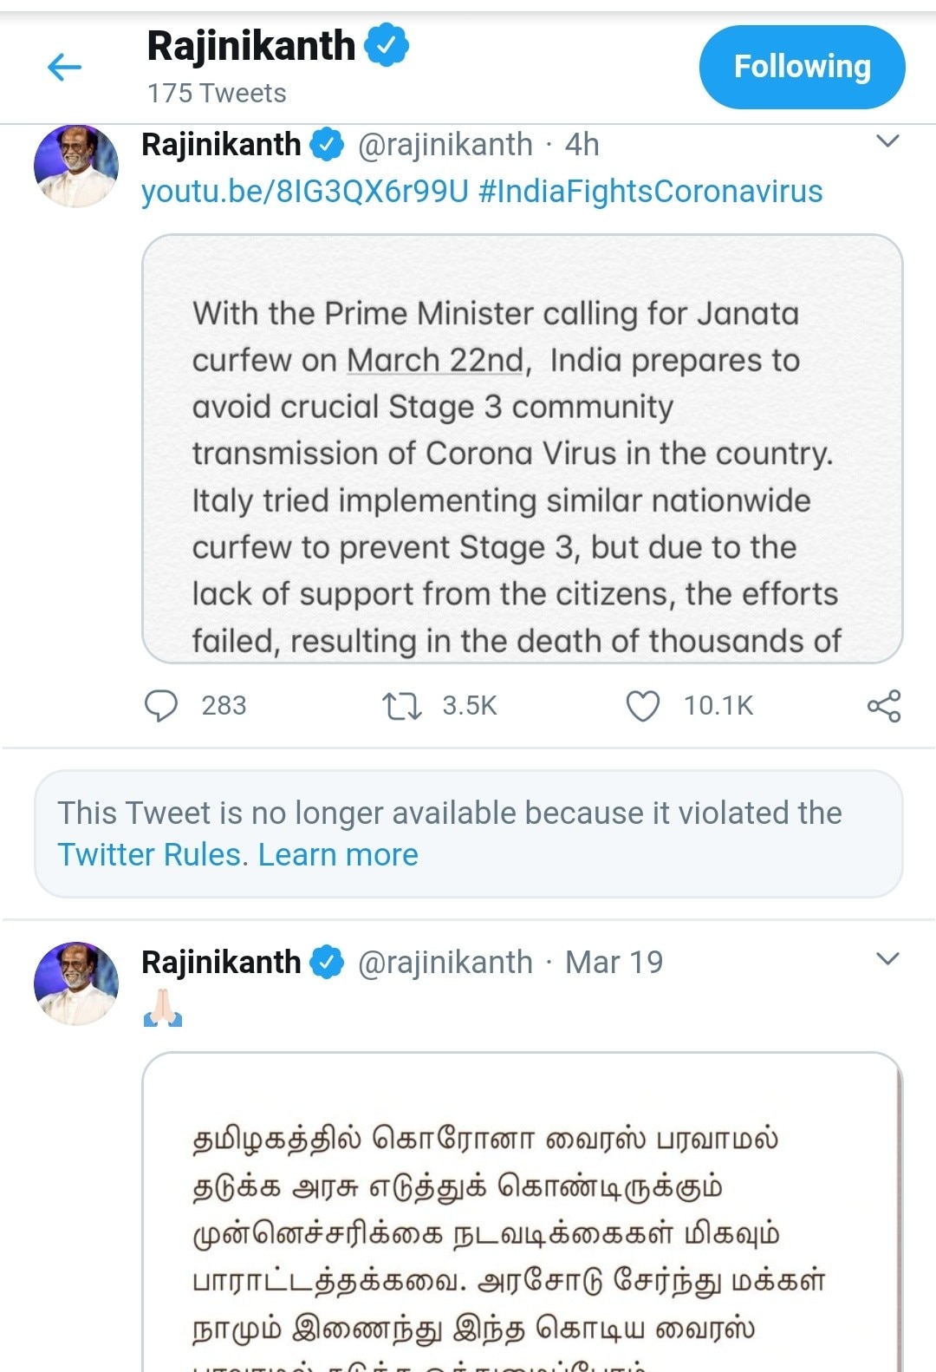Toggle the Following button
This screenshot has width=936, height=1372.
[802, 67]
